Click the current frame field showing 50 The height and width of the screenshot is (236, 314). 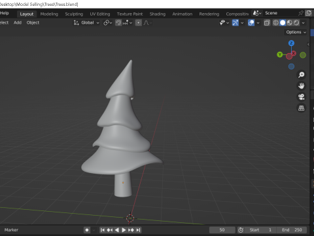tap(222, 230)
